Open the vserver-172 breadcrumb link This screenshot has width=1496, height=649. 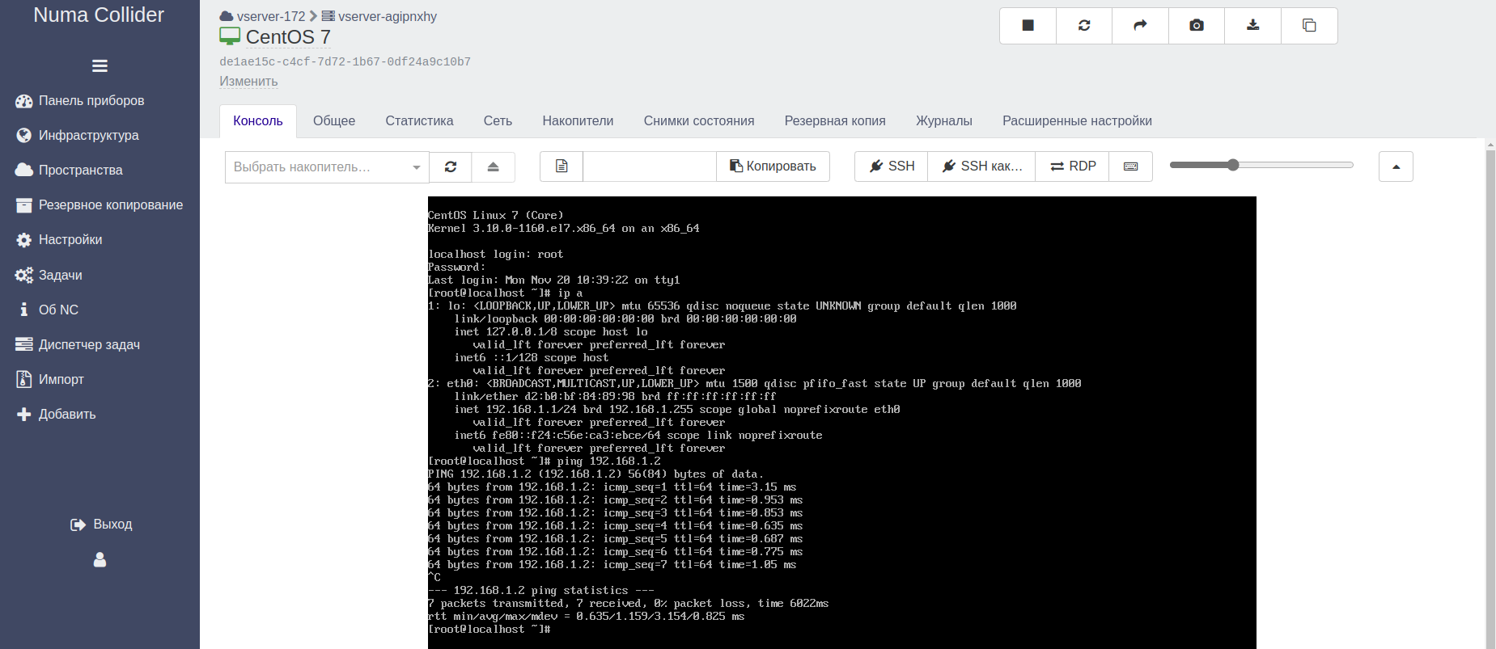pyautogui.click(x=270, y=16)
